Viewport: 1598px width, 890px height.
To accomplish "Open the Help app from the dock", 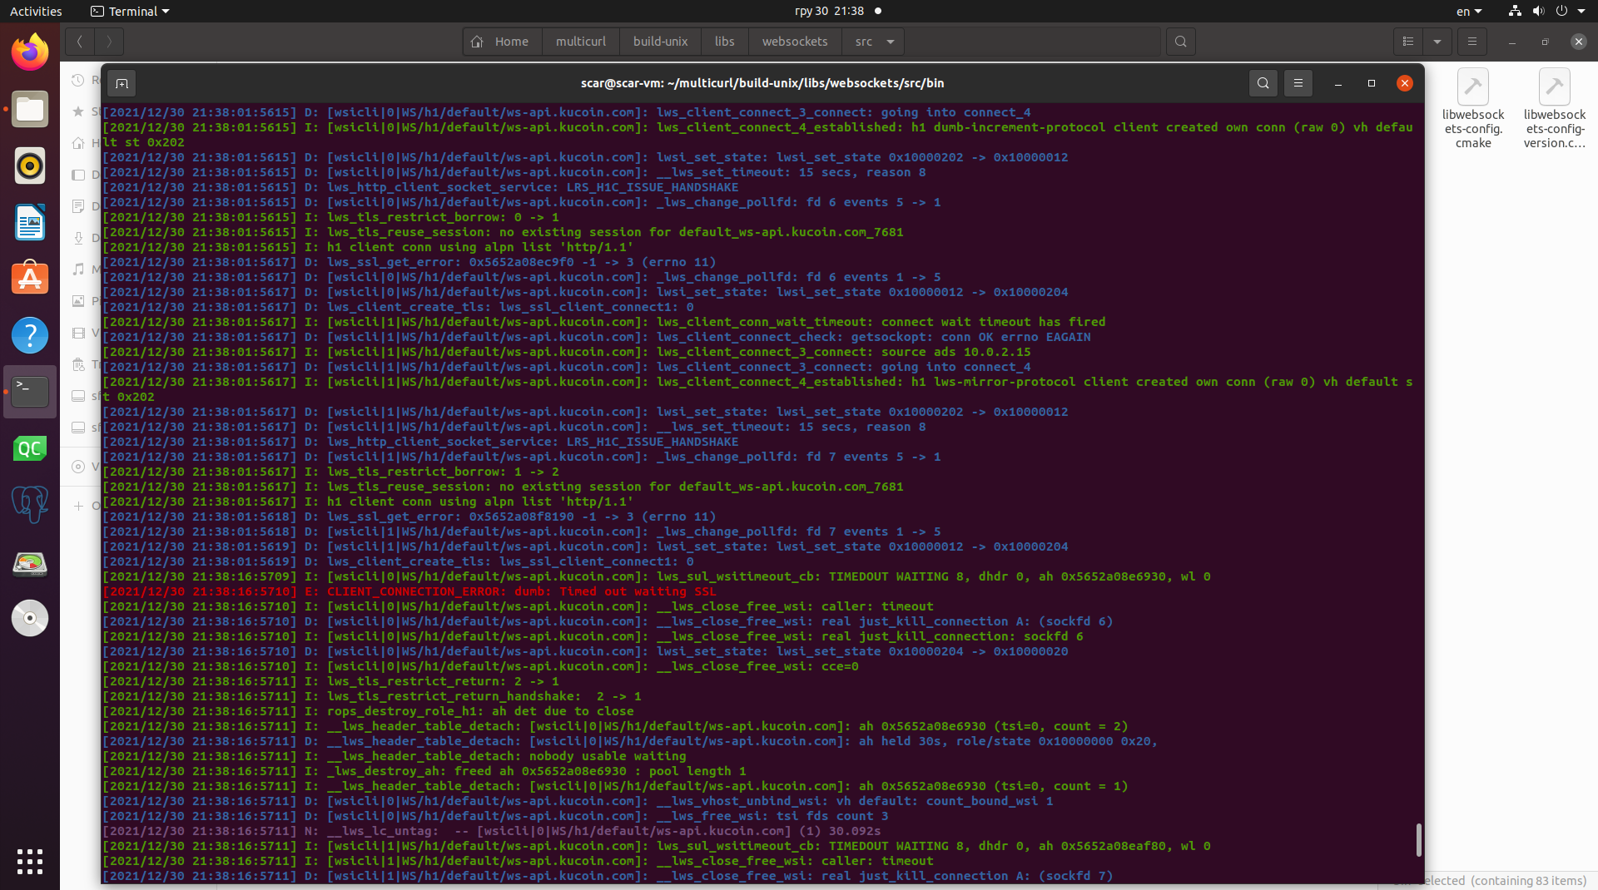I will pyautogui.click(x=29, y=334).
